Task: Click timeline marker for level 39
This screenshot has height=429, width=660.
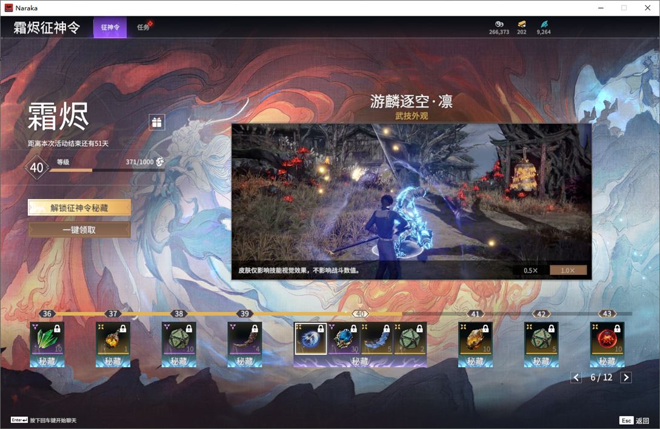Action: 245,314
